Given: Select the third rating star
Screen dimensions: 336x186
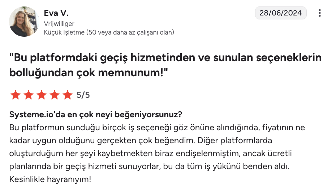Looking at the screenshot, I should pyautogui.click(x=42, y=95).
